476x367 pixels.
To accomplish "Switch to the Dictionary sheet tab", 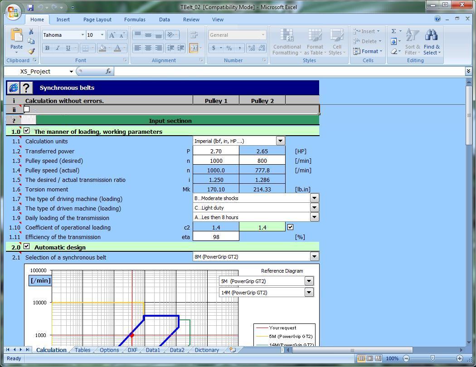I will point(207,350).
